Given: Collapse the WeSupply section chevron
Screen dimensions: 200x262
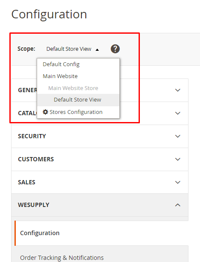Looking at the screenshot, I should click(x=178, y=205).
